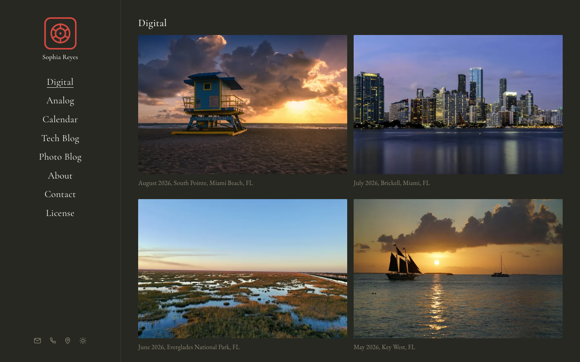Open the Calendar page
580x362 pixels.
(60, 119)
